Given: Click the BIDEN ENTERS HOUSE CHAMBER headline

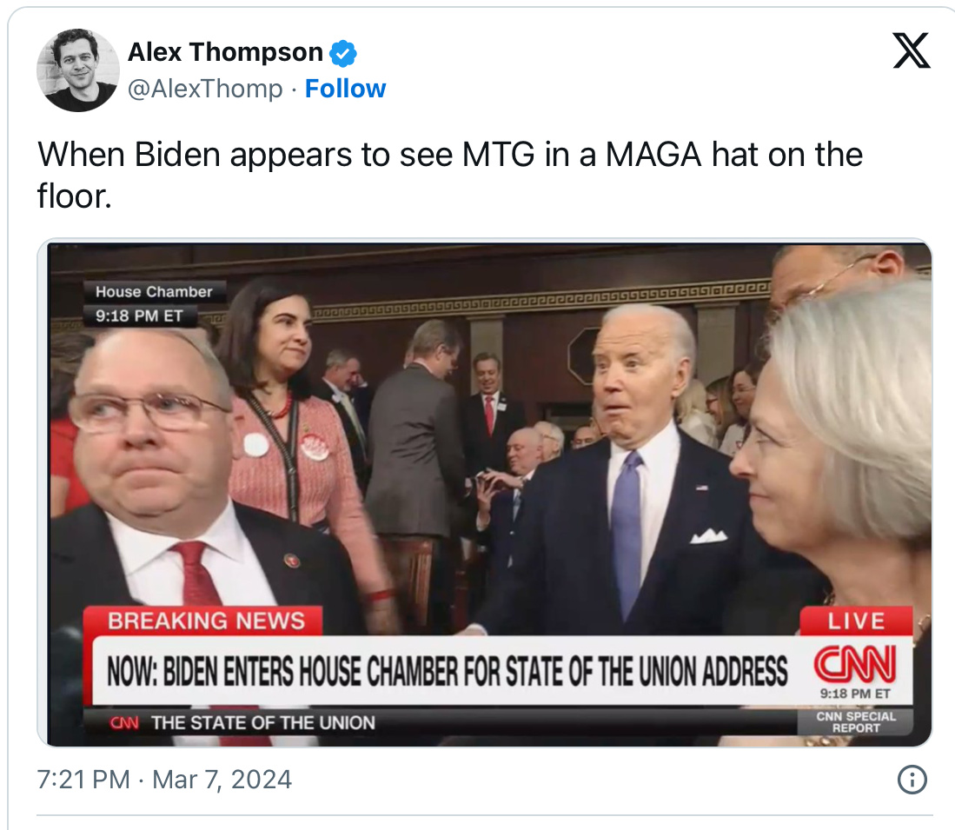Looking at the screenshot, I should coord(447,671).
